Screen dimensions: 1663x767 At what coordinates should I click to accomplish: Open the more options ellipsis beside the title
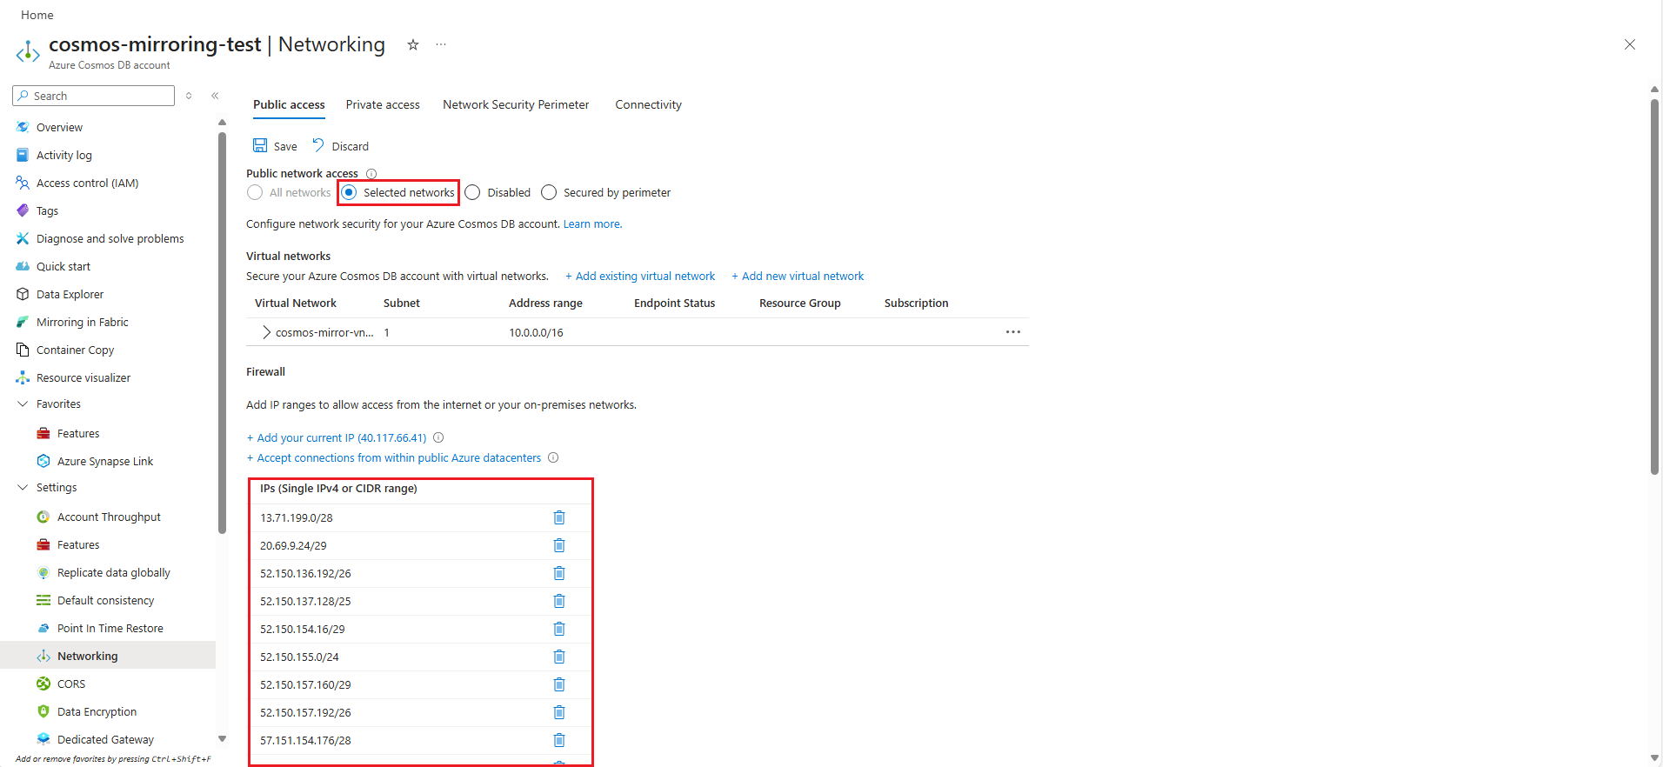click(441, 44)
